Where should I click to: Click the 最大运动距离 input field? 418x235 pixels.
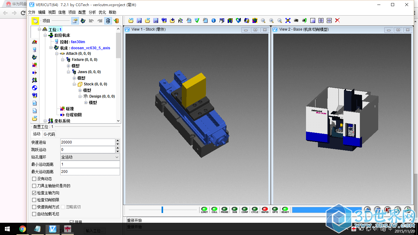pyautogui.click(x=90, y=172)
